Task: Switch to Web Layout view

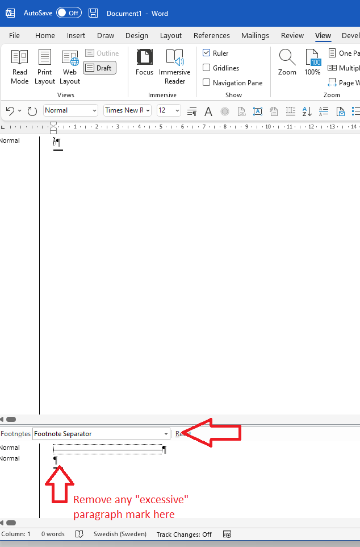Action: (70, 67)
